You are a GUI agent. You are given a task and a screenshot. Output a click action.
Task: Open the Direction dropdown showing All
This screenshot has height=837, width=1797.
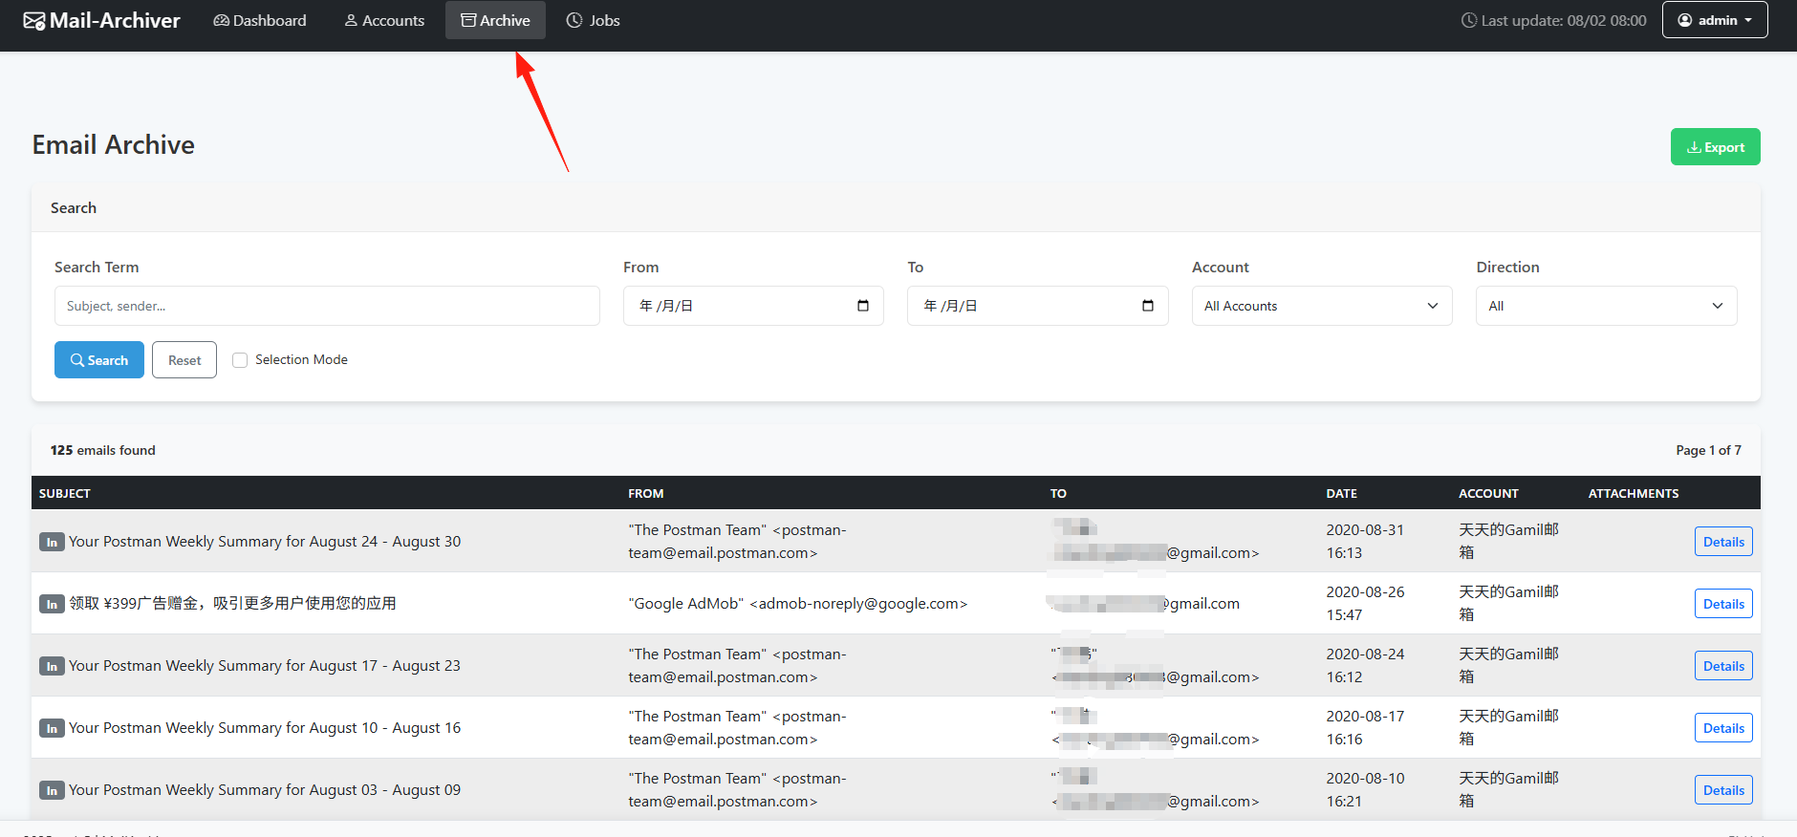pyautogui.click(x=1606, y=306)
